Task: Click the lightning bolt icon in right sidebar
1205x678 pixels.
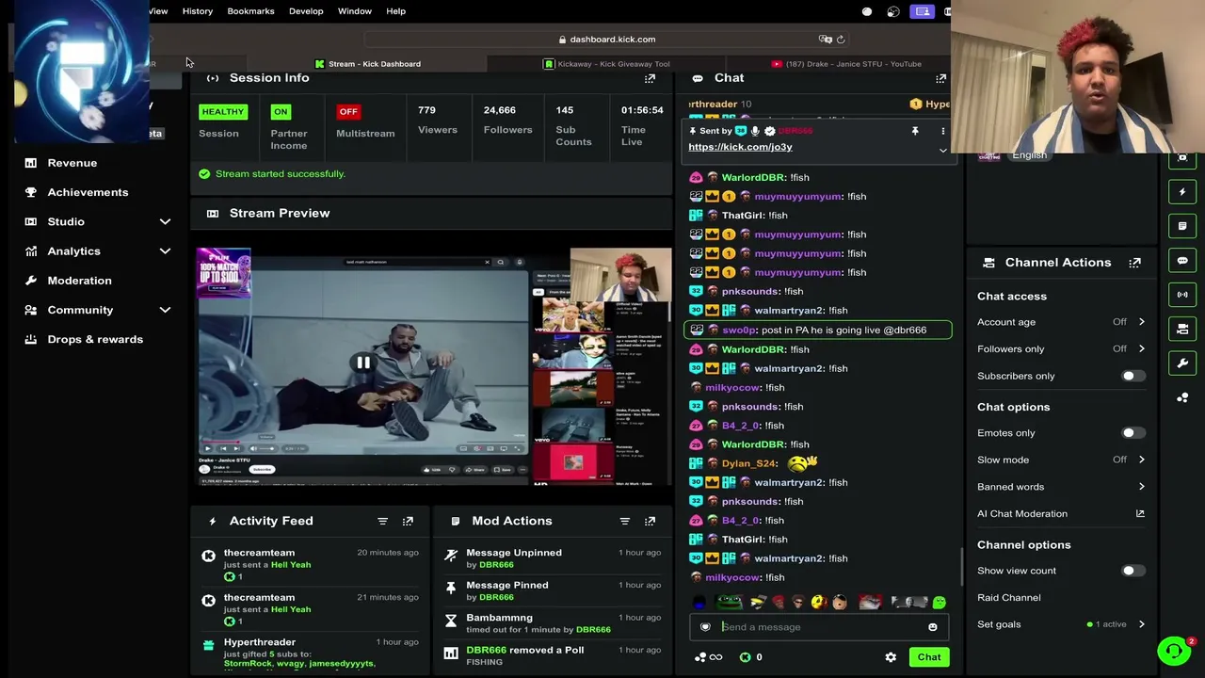Action: click(1182, 192)
